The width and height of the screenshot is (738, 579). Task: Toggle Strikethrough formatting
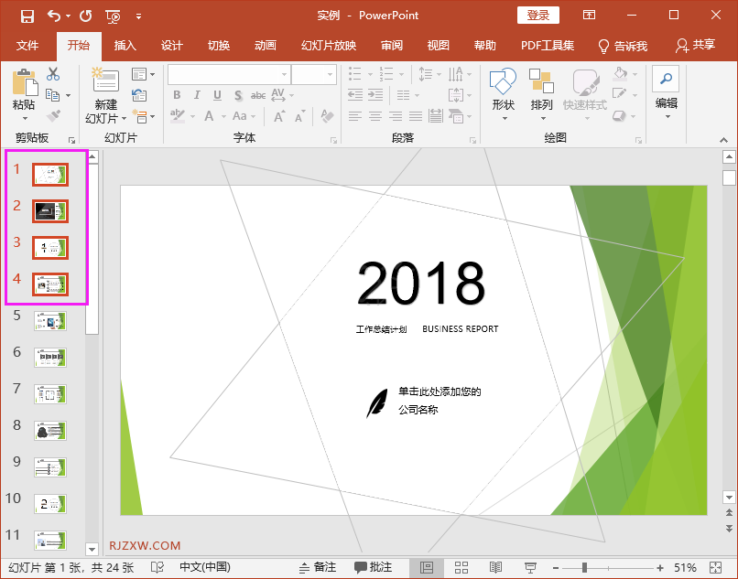tap(258, 95)
